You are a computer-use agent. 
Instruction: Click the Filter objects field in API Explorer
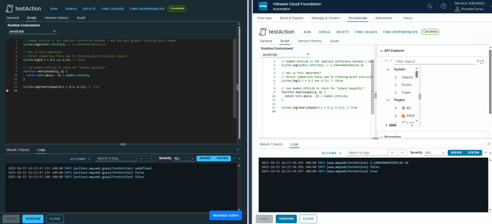pyautogui.click(x=435, y=62)
